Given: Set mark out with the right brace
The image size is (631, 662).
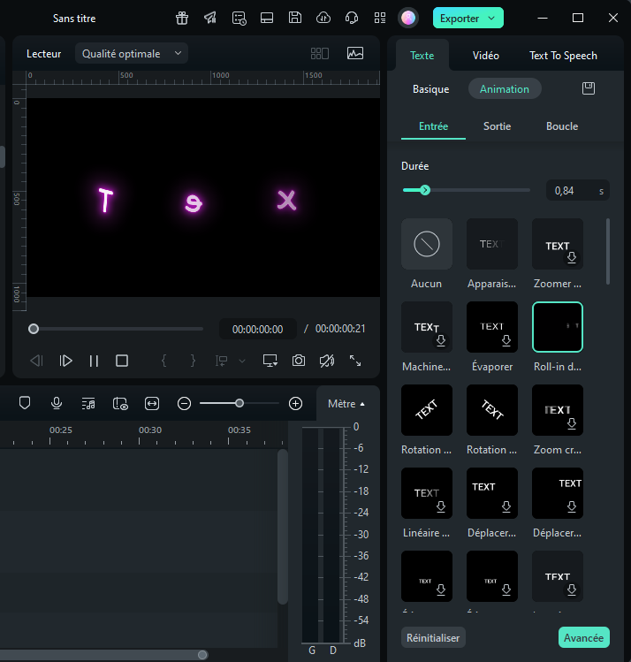Looking at the screenshot, I should click(193, 361).
